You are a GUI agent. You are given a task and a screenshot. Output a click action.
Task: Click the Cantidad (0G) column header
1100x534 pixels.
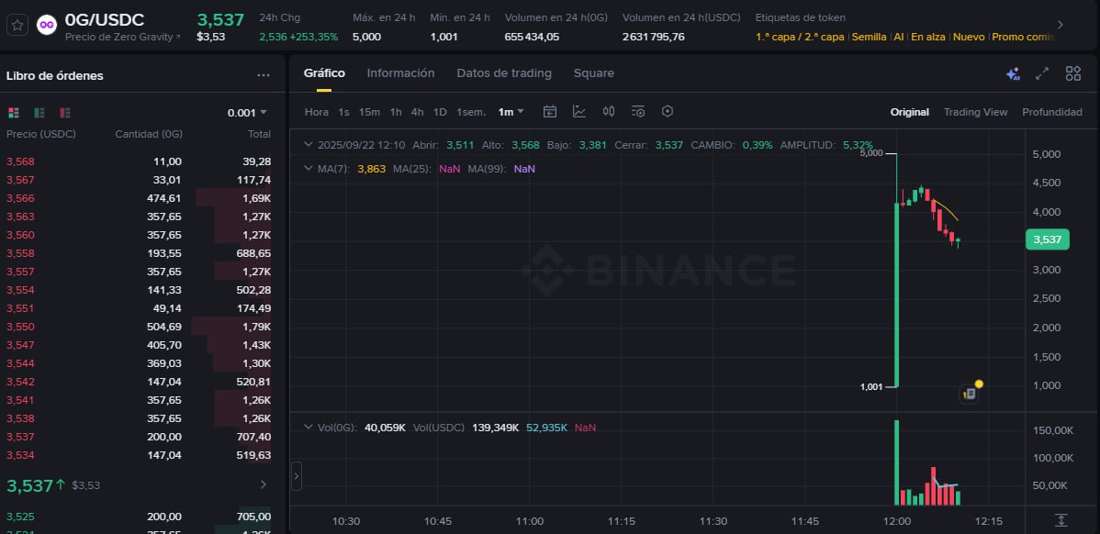149,134
